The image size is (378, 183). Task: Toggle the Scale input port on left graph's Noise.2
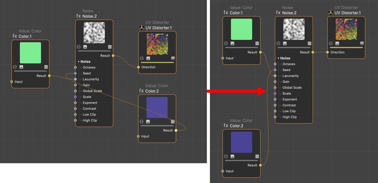pyautogui.click(x=75, y=97)
